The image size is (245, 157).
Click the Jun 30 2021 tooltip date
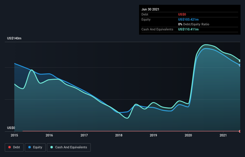tap(150, 9)
